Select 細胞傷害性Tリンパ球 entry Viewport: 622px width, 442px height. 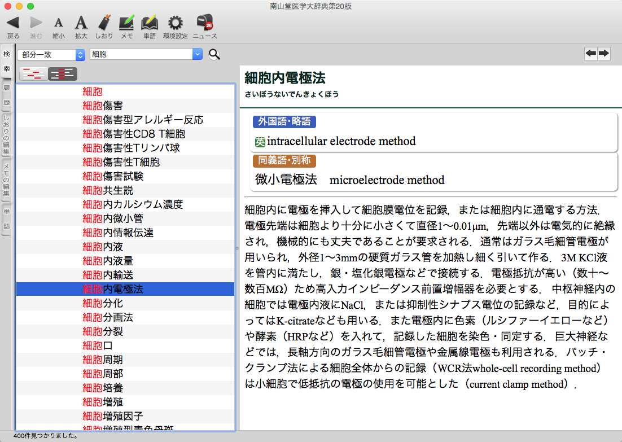coord(132,148)
